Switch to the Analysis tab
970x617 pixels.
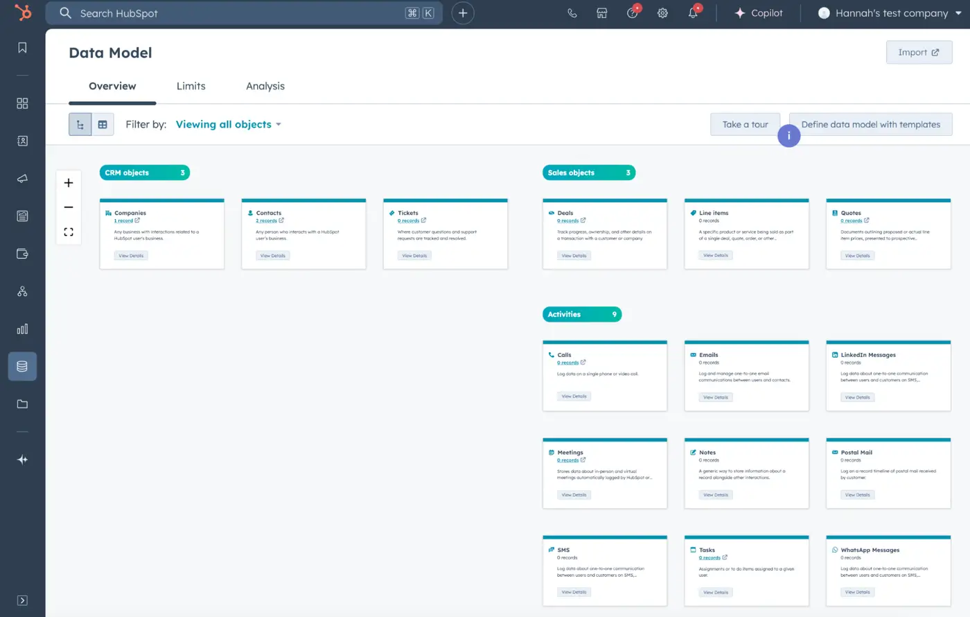point(265,86)
